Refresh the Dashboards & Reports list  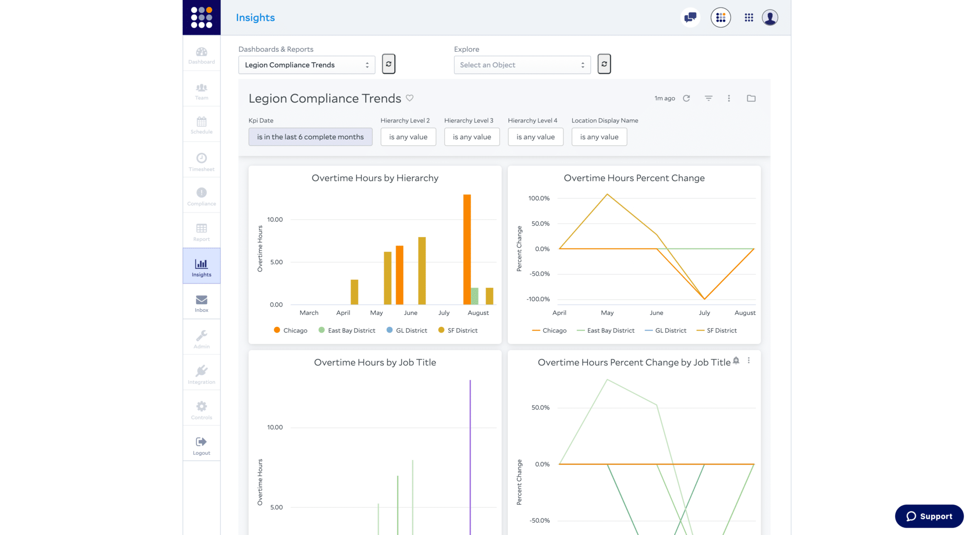pyautogui.click(x=389, y=64)
